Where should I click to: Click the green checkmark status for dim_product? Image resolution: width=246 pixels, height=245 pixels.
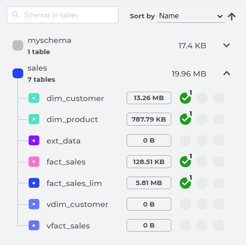[x=185, y=119]
